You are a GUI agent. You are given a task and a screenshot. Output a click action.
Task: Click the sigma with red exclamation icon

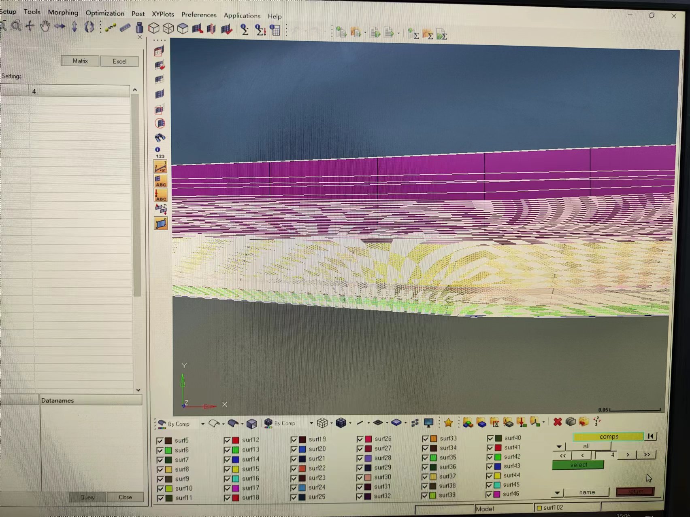tap(260, 30)
